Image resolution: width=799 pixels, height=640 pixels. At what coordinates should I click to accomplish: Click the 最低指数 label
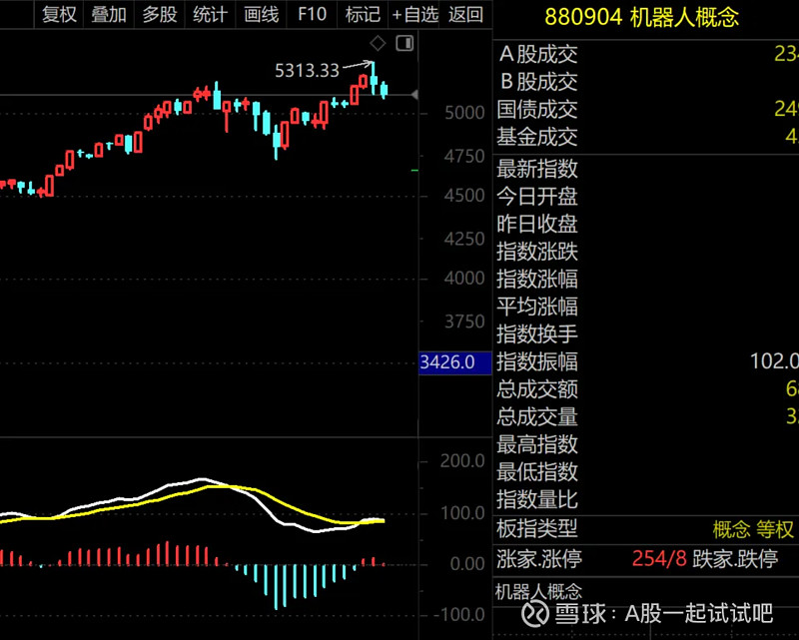(537, 471)
